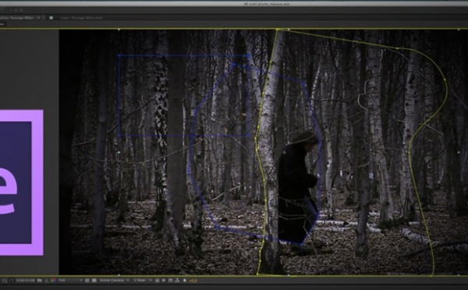Click the show snapshot icon
The height and width of the screenshot is (290, 468).
(47, 281)
